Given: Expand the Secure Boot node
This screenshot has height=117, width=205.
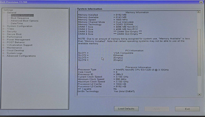Looking at the screenshot, I should pyautogui.click(x=4, y=34).
